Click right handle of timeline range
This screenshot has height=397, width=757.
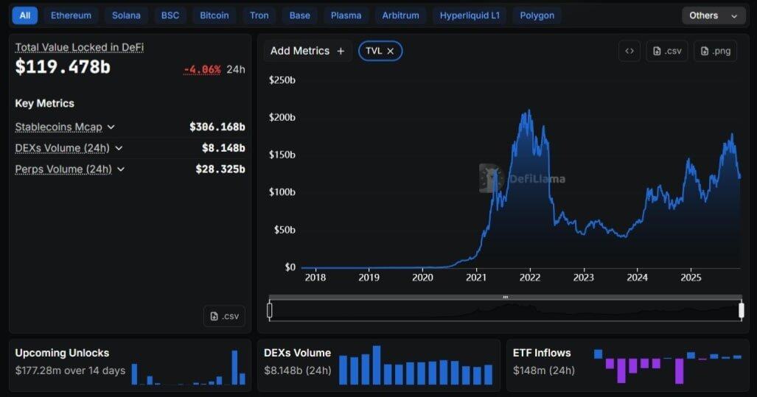pyautogui.click(x=741, y=311)
